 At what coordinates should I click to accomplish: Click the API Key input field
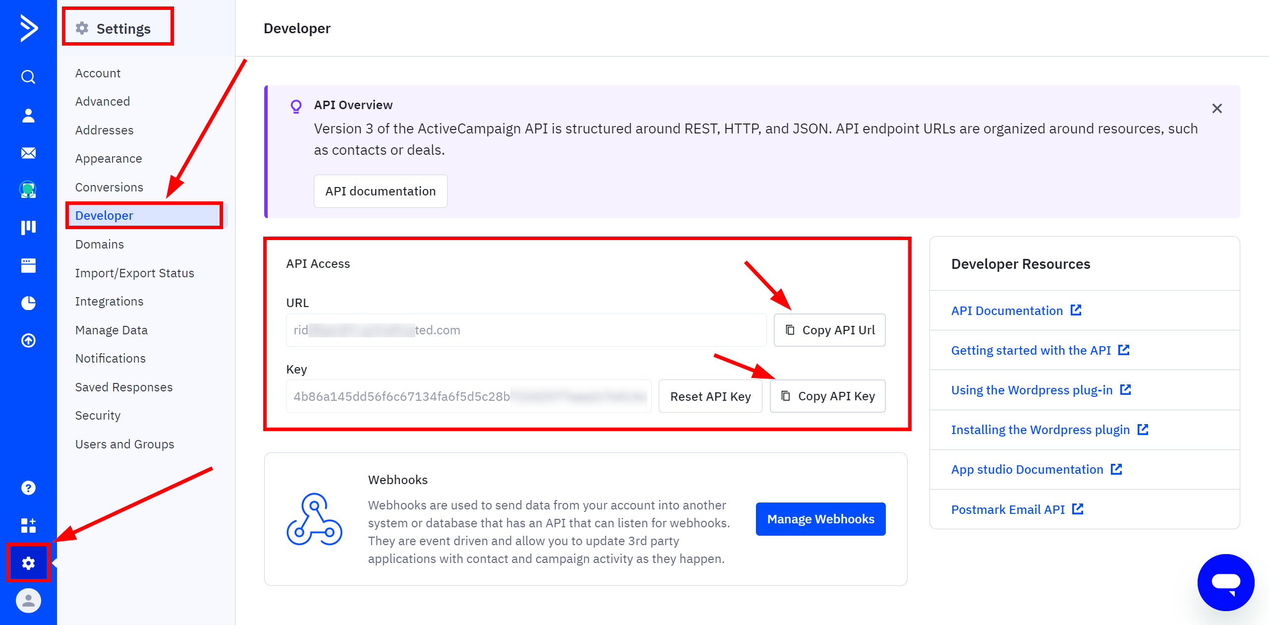pos(468,396)
